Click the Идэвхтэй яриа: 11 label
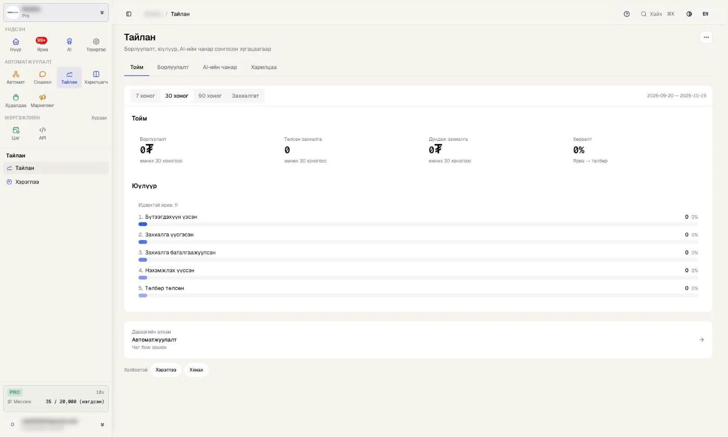 click(158, 205)
